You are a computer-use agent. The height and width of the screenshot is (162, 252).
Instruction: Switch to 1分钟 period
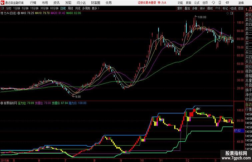(x=17, y=8)
